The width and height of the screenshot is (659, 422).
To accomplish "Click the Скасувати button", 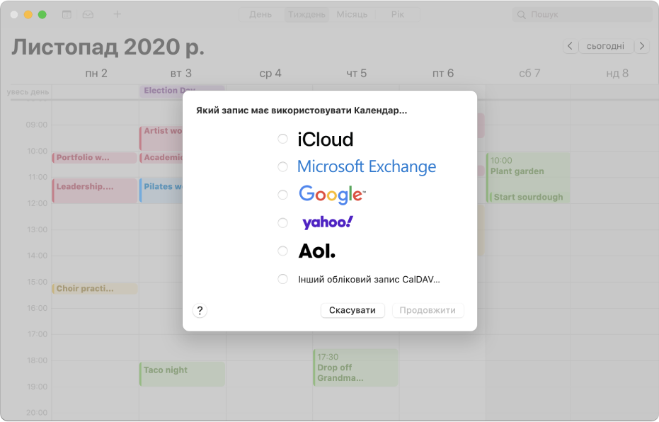I will (x=353, y=310).
